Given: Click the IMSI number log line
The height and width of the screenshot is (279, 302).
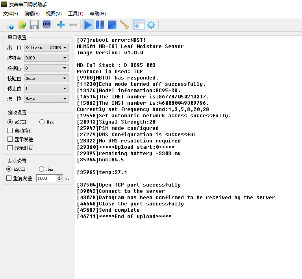Looking at the screenshot, I should (143, 103).
